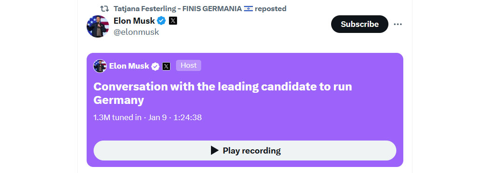Click the host name Elon Musk in Space card
The width and height of the screenshot is (489, 173).
pos(129,66)
